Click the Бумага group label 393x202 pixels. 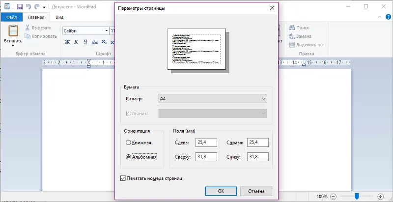(x=132, y=87)
